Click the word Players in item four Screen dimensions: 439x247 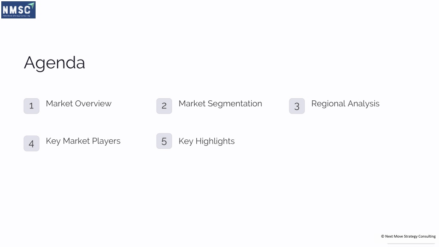(106, 141)
